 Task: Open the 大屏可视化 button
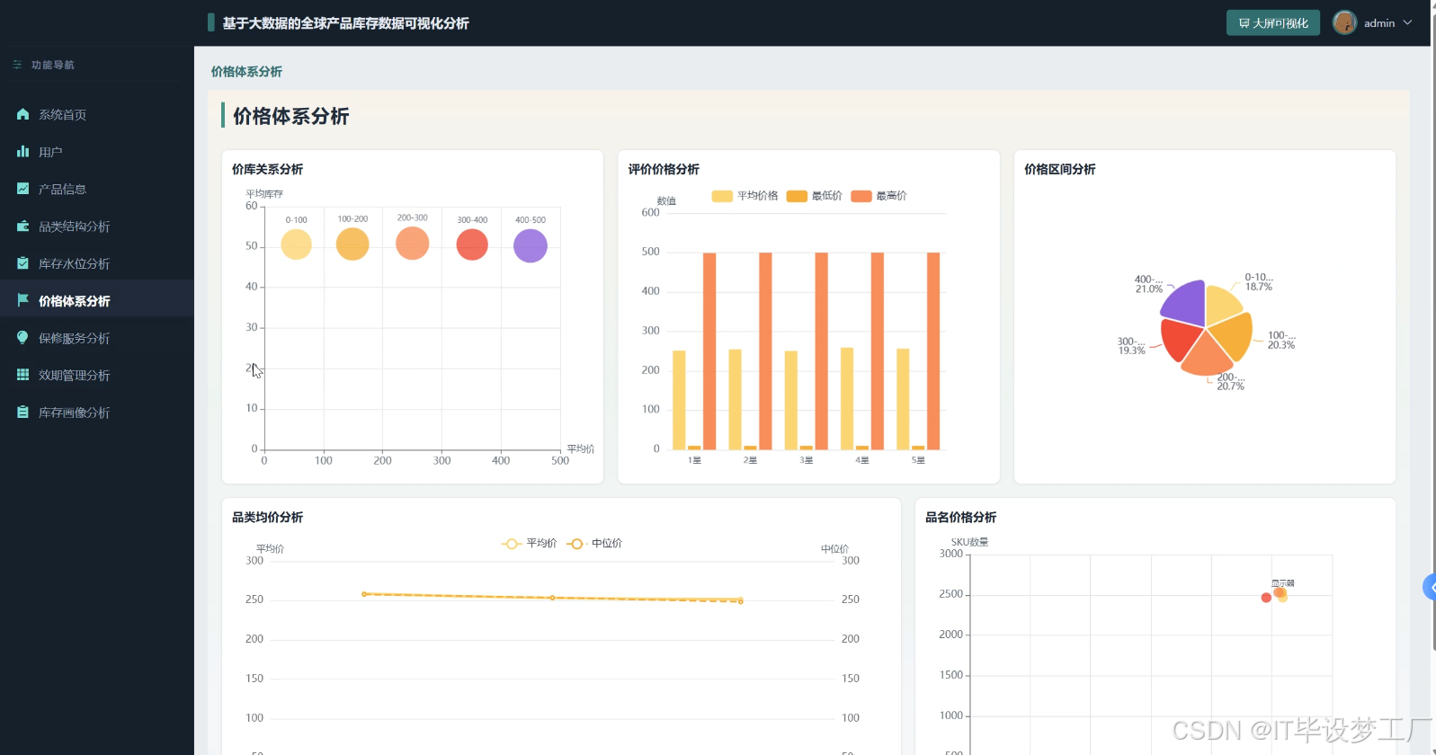coord(1272,22)
